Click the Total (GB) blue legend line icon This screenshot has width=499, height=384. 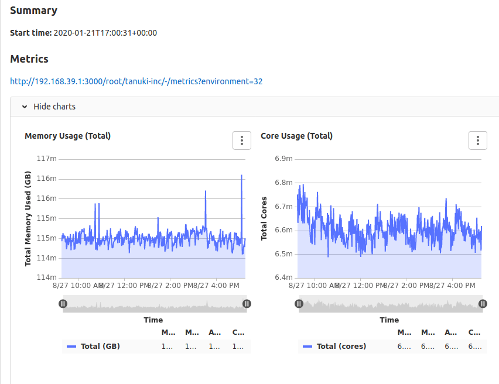tap(71, 346)
